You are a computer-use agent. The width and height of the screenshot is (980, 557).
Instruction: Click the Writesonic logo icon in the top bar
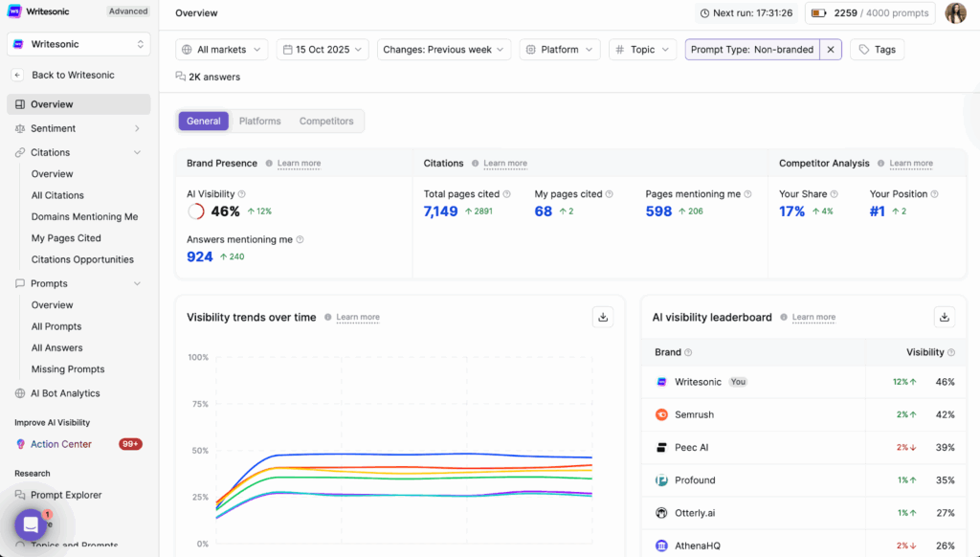(x=13, y=11)
